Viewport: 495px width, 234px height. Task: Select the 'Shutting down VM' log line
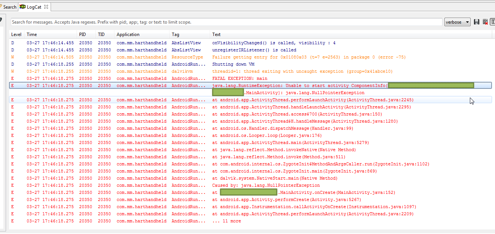point(250,64)
